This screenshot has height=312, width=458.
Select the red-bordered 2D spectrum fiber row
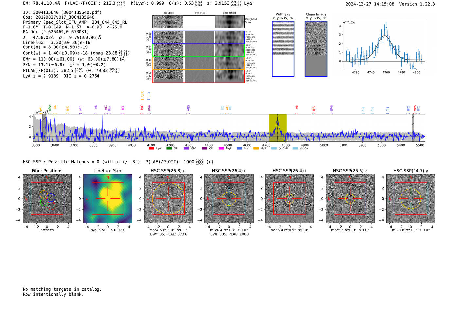[x=199, y=76]
